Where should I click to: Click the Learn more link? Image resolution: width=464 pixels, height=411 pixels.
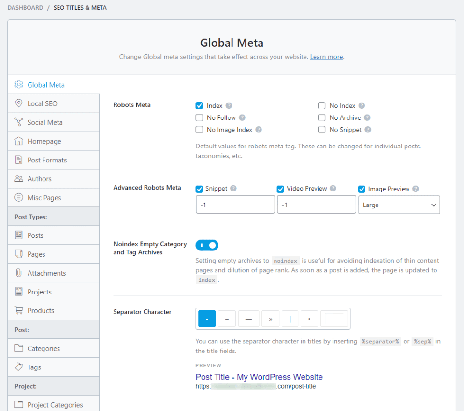point(326,57)
